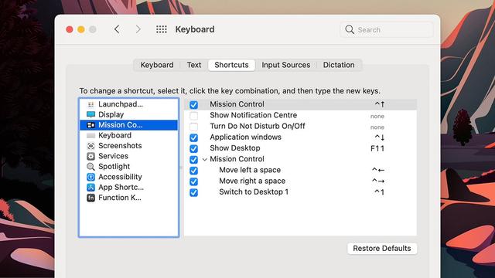Select the Accessibility category icon
This screenshot has height=278, width=495.
click(90, 177)
